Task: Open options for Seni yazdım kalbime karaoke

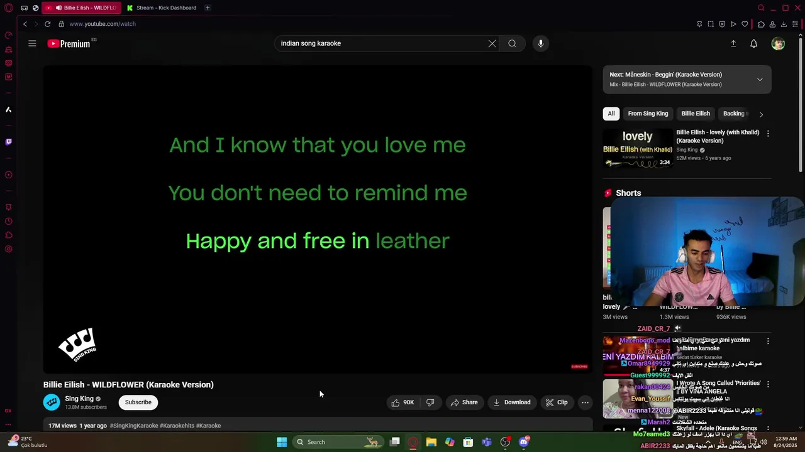Action: coord(767,341)
